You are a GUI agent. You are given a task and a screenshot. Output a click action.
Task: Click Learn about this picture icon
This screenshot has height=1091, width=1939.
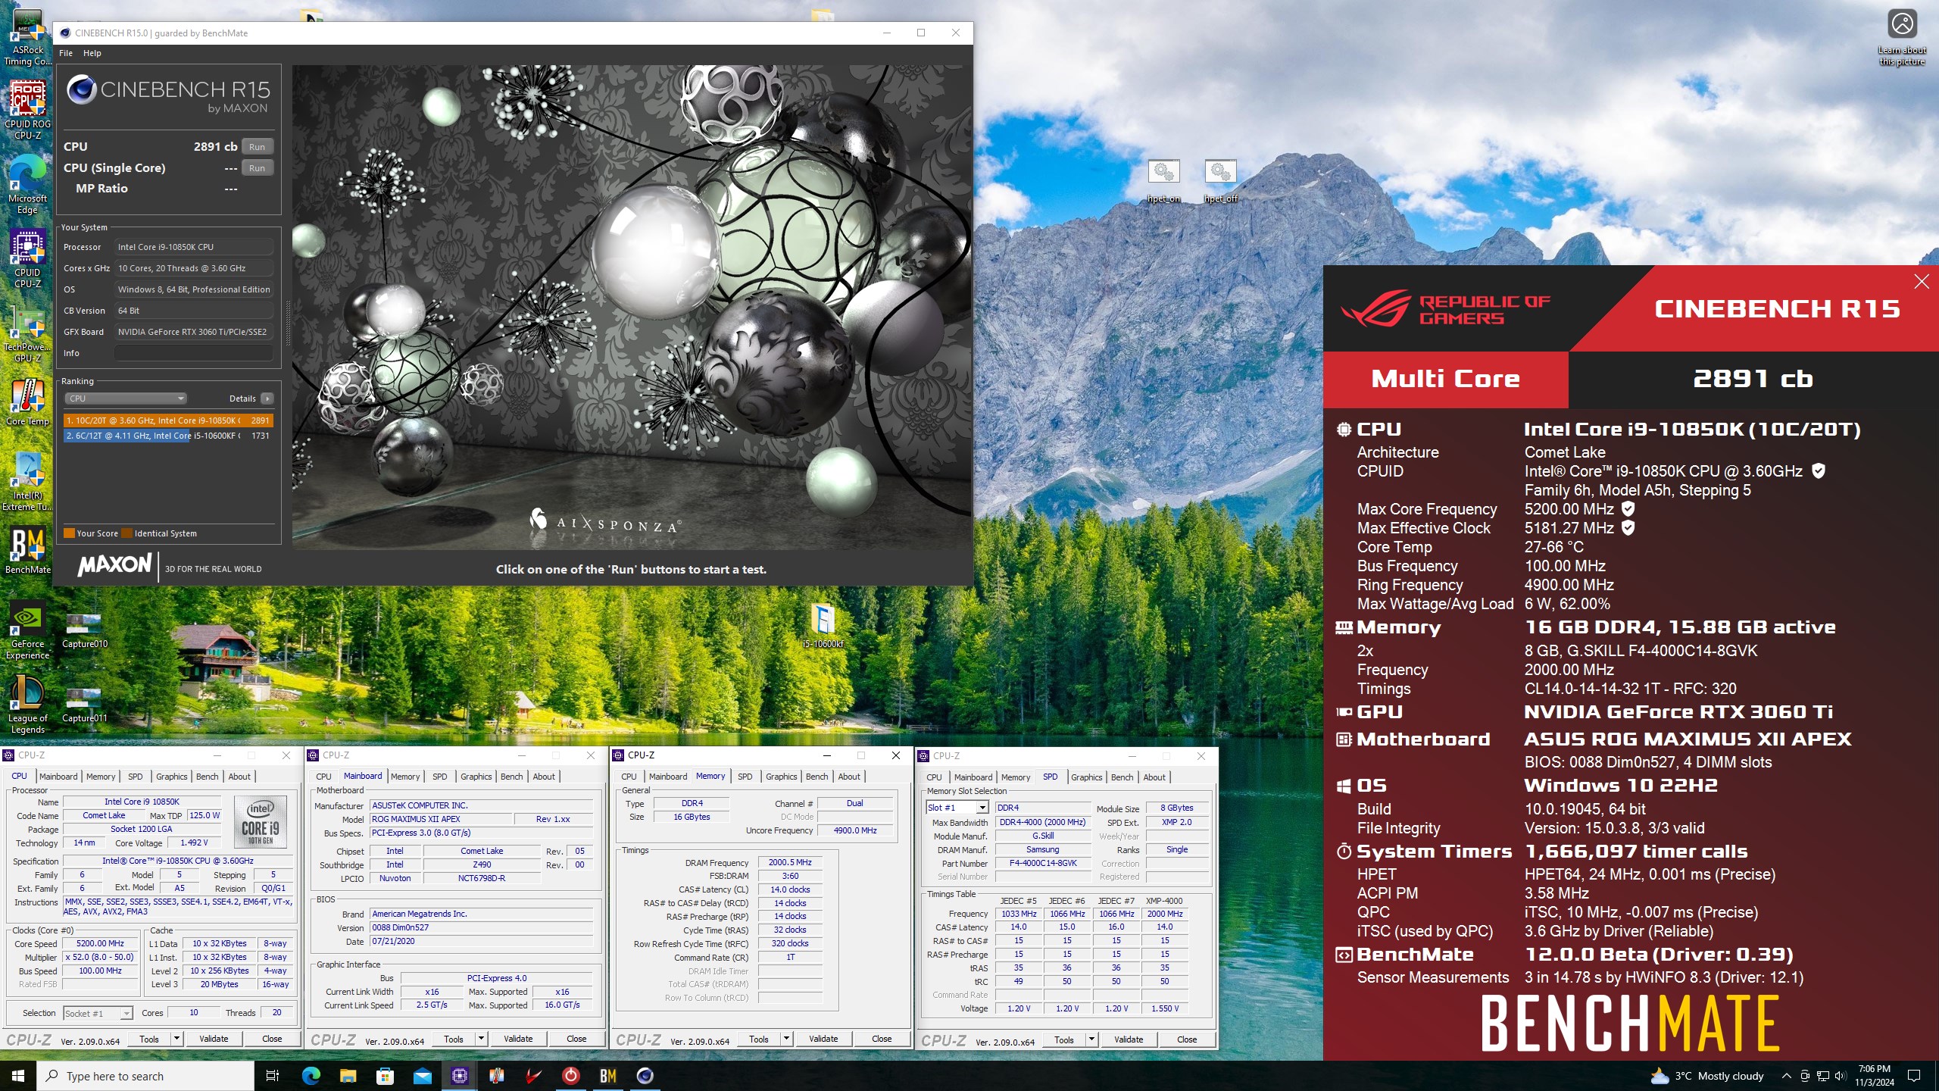pyautogui.click(x=1902, y=37)
